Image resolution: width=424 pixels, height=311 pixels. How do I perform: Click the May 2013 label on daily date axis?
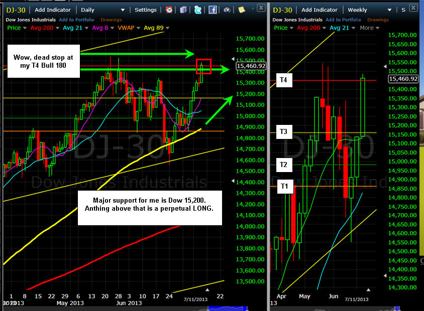click(70, 303)
